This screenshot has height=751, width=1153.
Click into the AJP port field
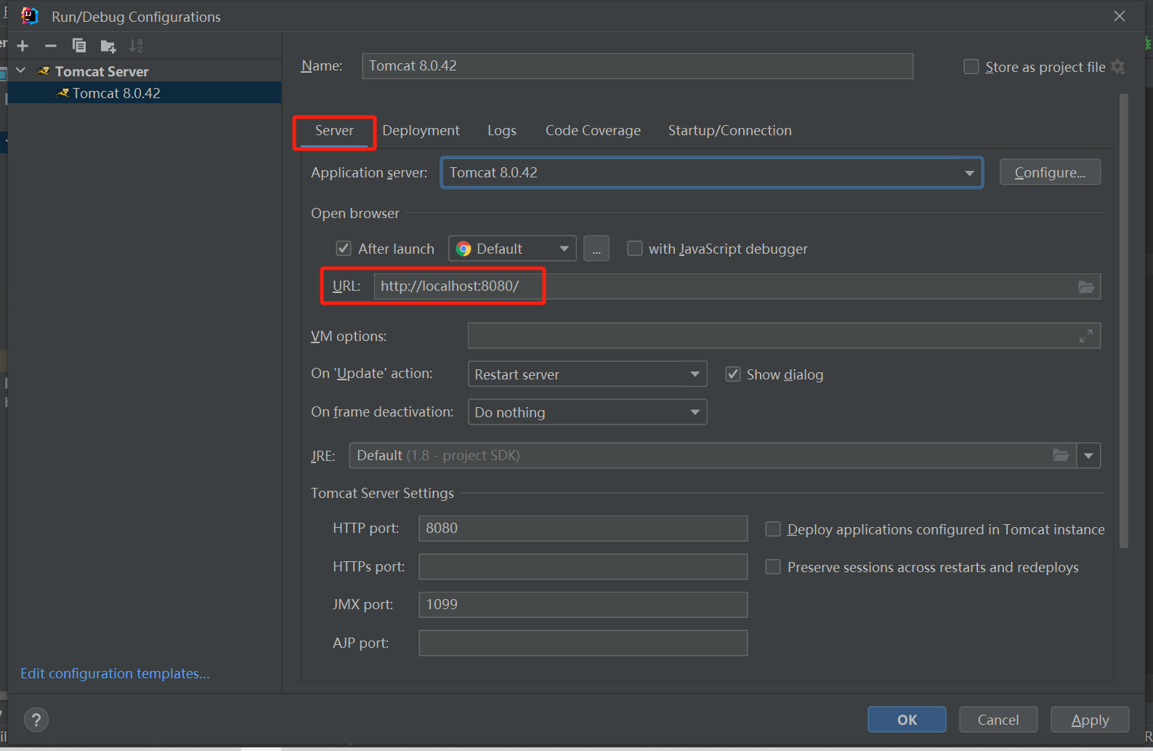coord(583,643)
